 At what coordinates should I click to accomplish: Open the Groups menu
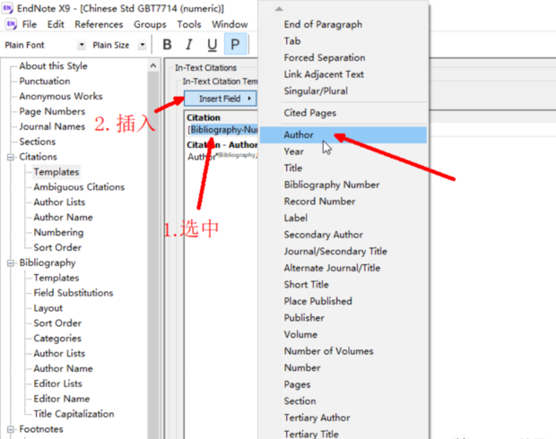[x=150, y=24]
